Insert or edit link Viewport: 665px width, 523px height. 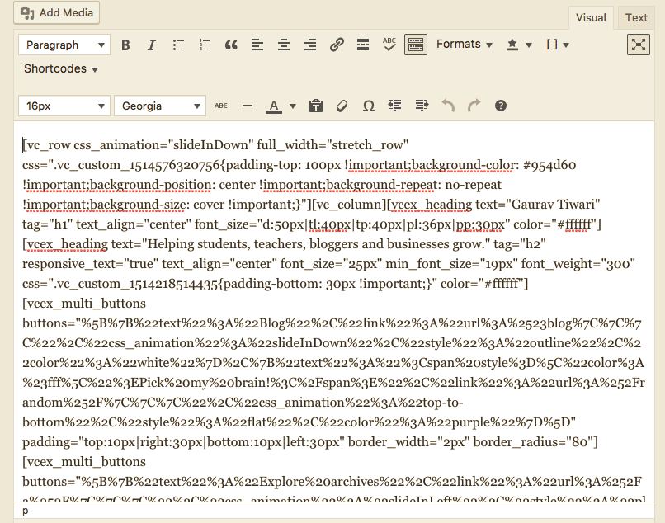337,45
